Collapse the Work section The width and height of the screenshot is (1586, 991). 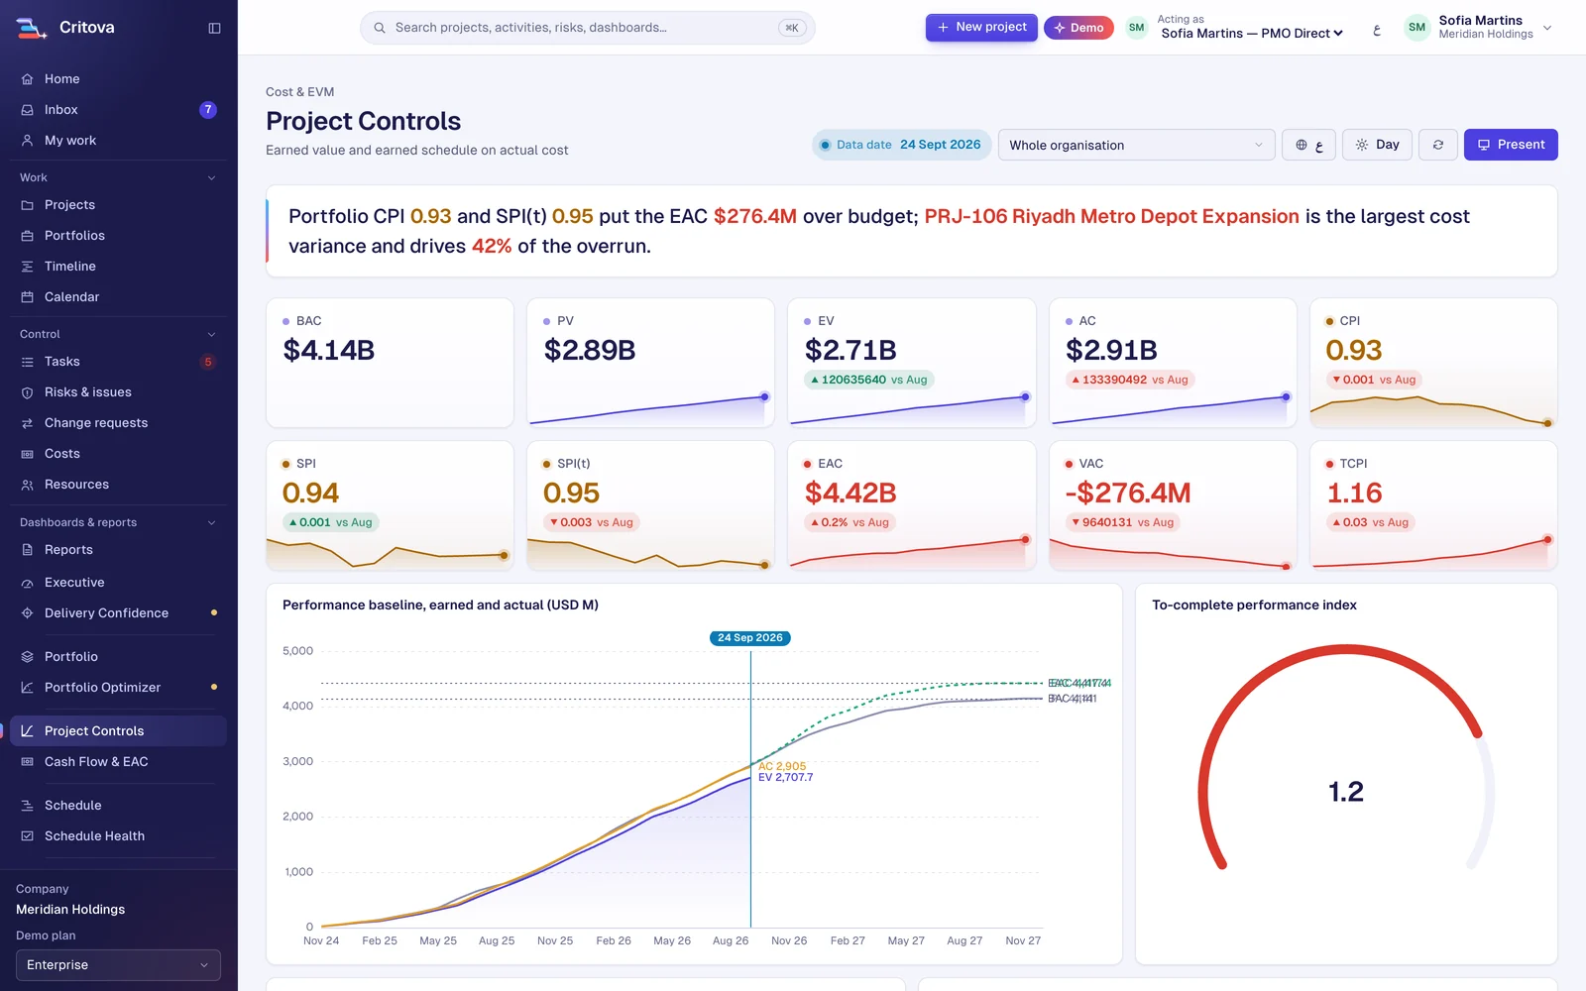tap(211, 178)
